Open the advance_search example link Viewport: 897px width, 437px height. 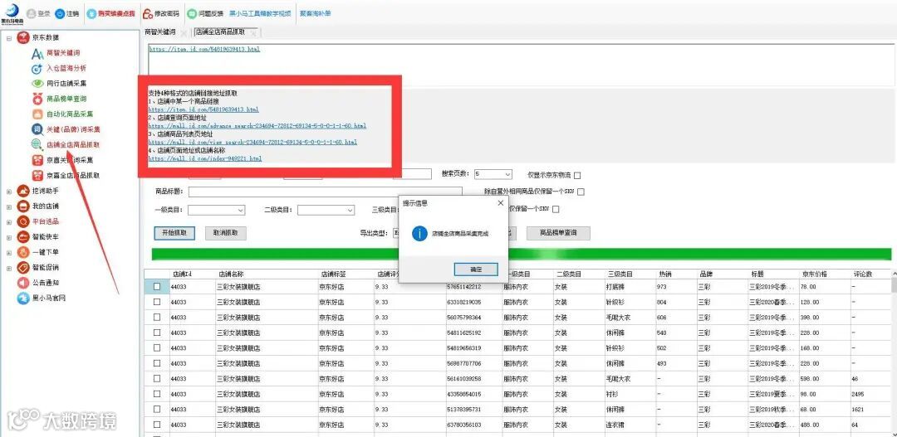click(257, 126)
